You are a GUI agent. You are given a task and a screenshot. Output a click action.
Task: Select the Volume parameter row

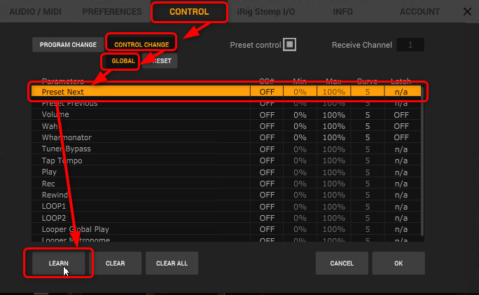[x=140, y=114]
